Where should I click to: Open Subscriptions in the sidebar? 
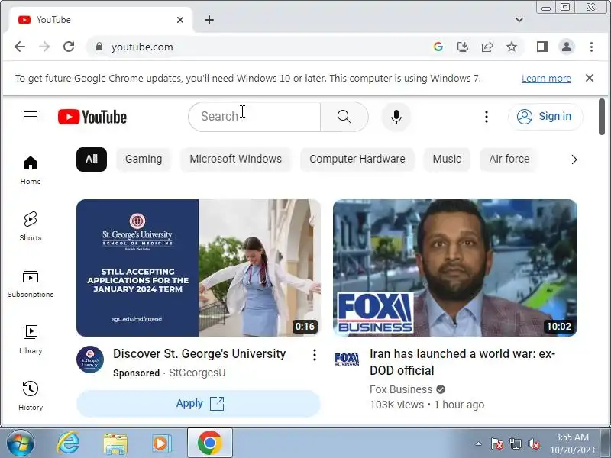click(x=31, y=283)
